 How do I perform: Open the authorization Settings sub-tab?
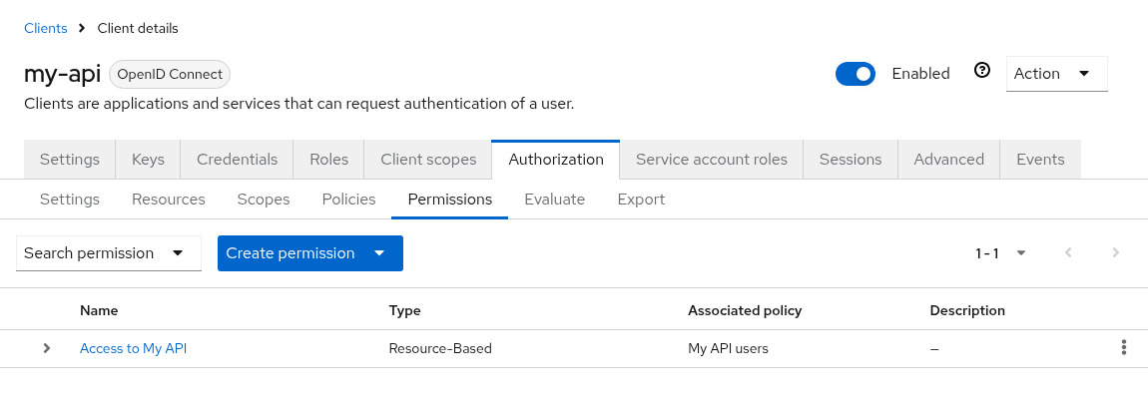click(x=70, y=200)
